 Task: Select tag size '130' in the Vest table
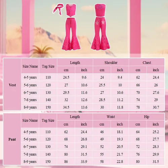[x=48, y=92]
